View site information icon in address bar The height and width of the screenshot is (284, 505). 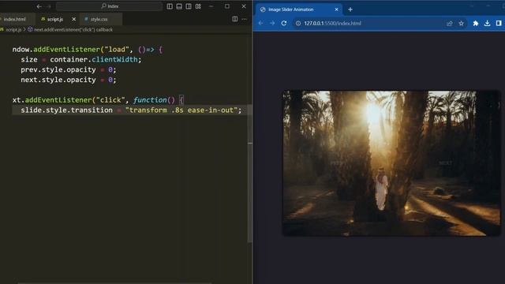click(298, 23)
